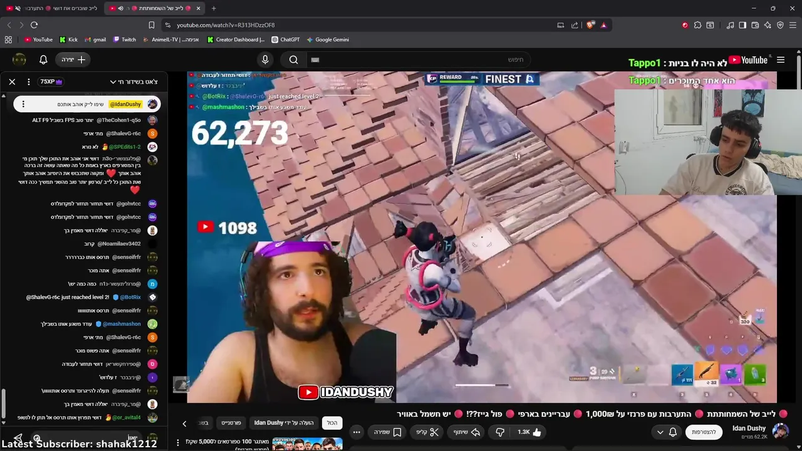Toggle the browser sidebar panel
Screen dimensions: 802x451
[x=743, y=25]
